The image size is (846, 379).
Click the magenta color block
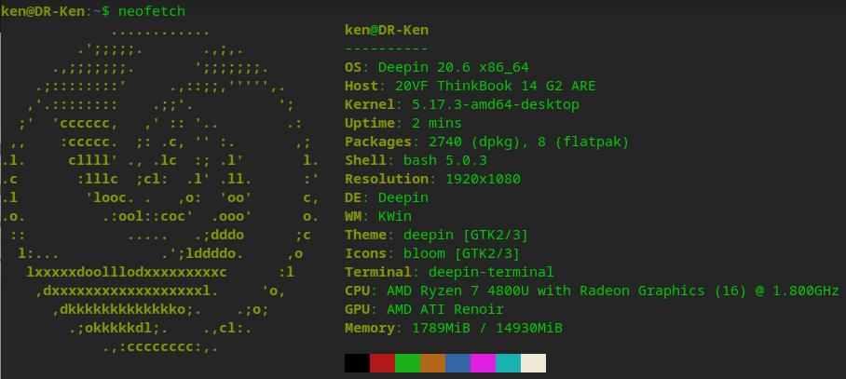point(483,363)
